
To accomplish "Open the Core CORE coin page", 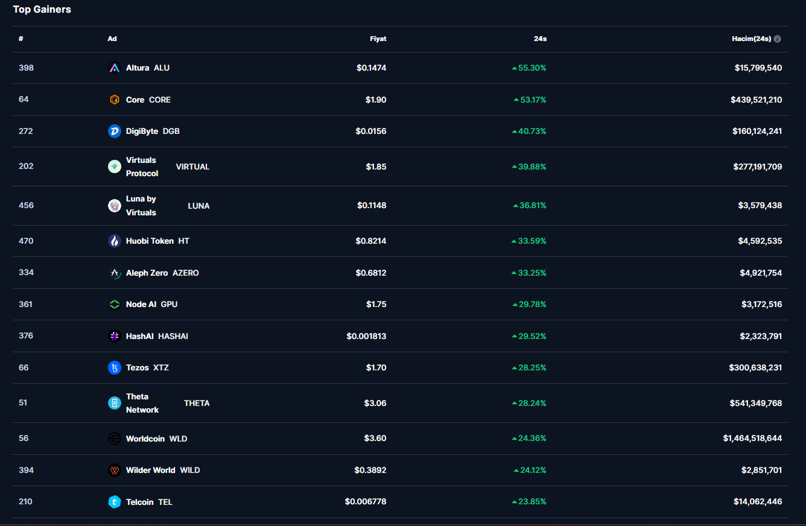I will (148, 100).
